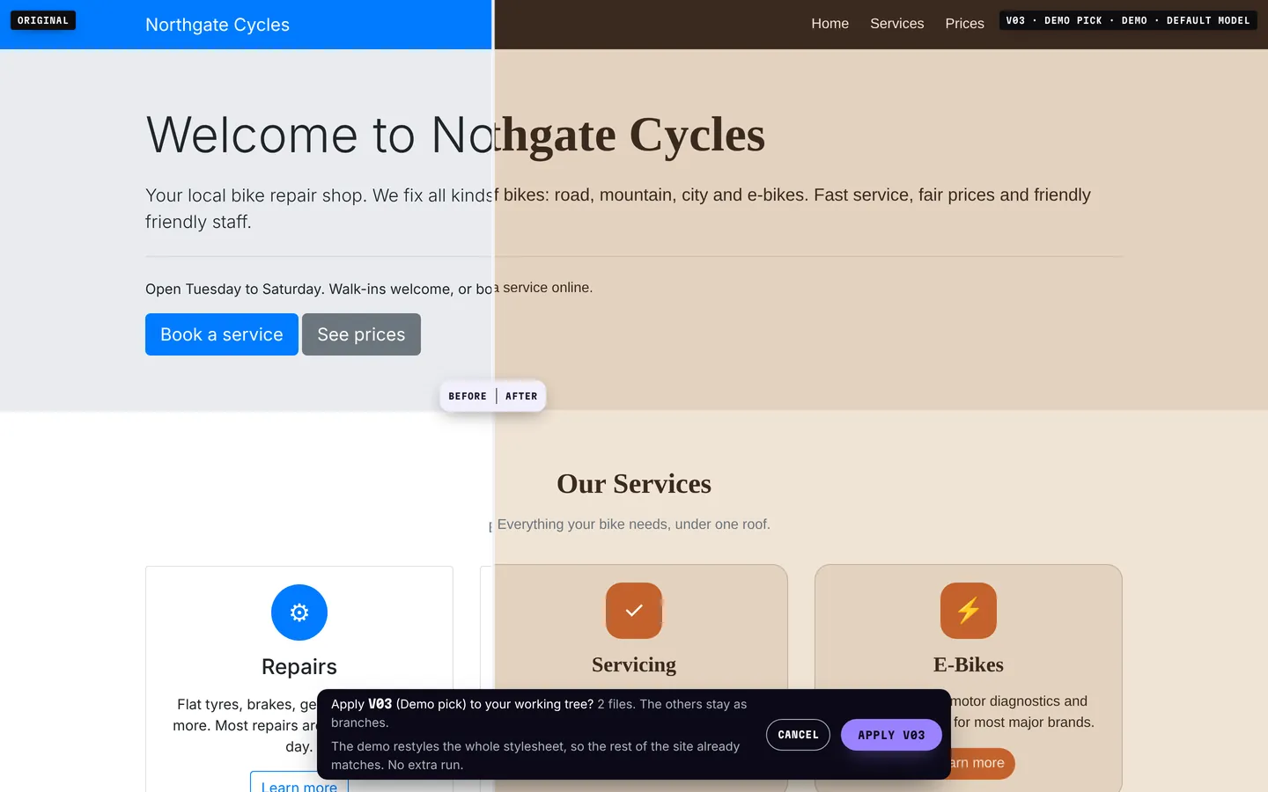Click the ORIGINAL badge
Image resolution: width=1268 pixels, height=792 pixels.
coord(43,20)
